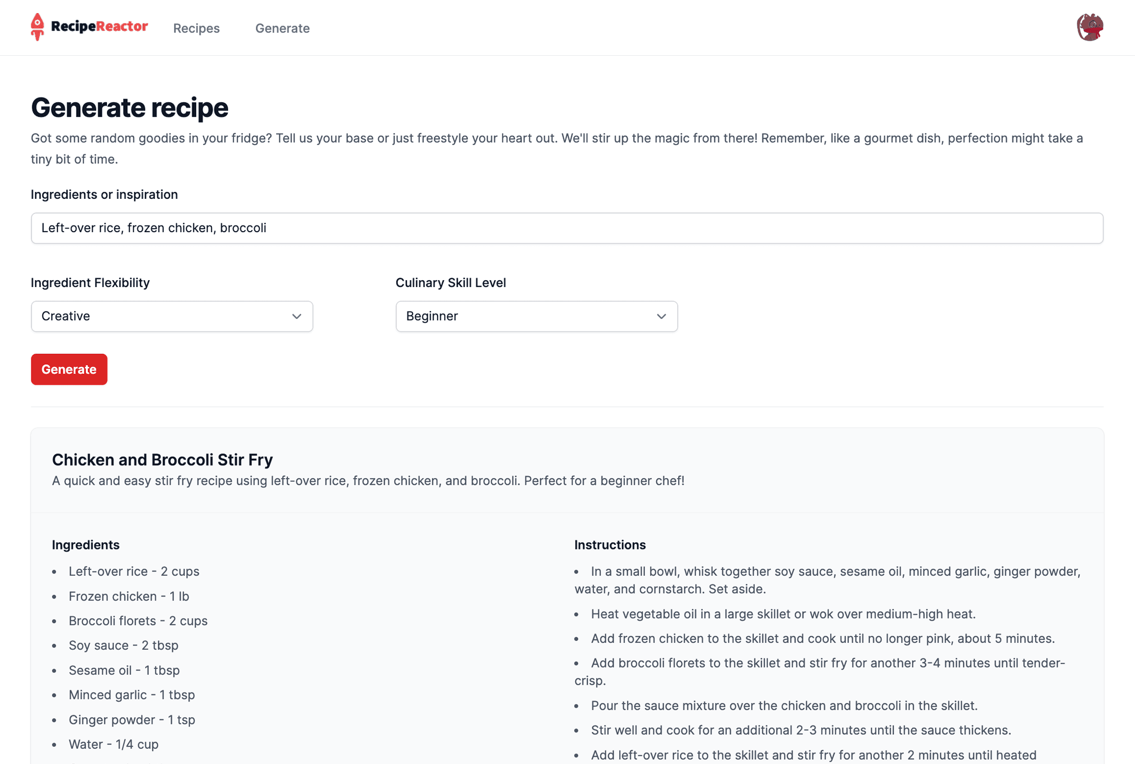Focus the ingredients or inspiration text field

tap(566, 228)
